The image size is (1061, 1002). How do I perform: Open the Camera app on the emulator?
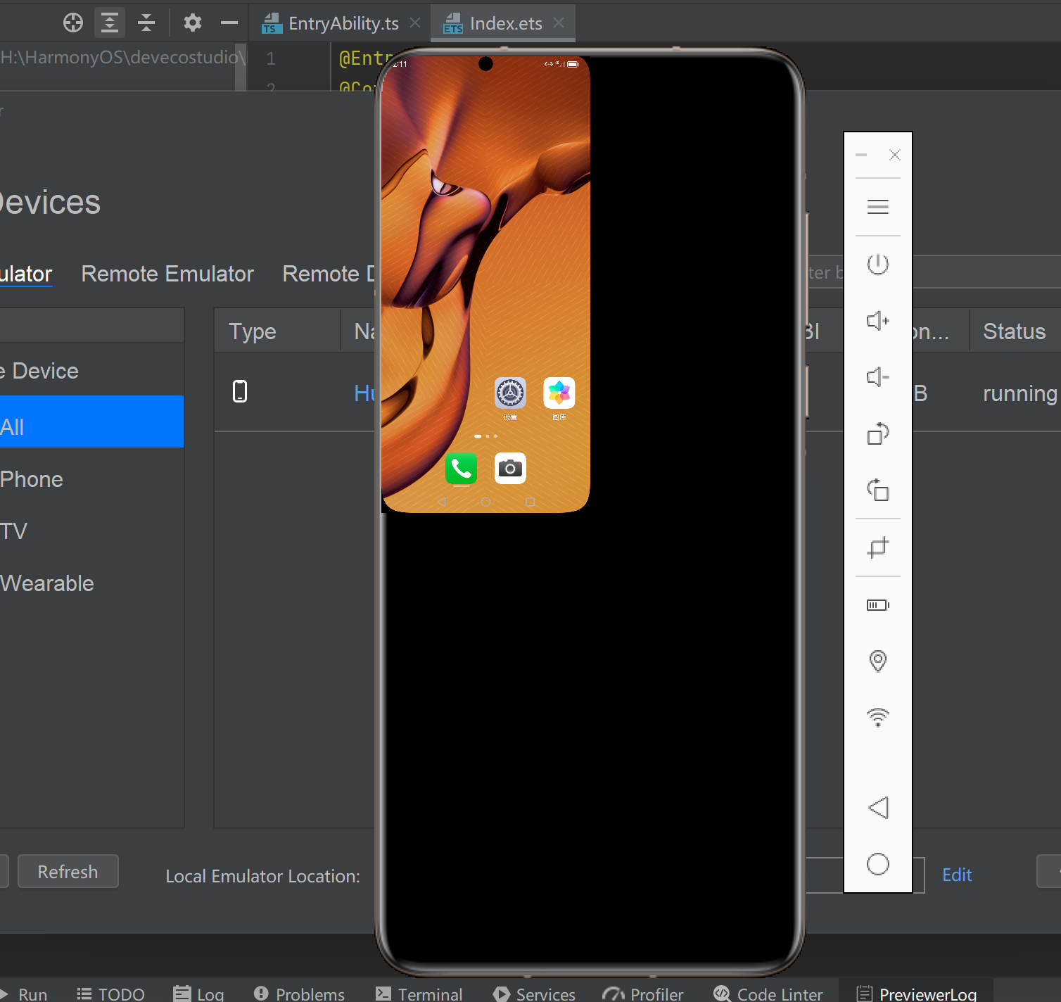coord(510,468)
